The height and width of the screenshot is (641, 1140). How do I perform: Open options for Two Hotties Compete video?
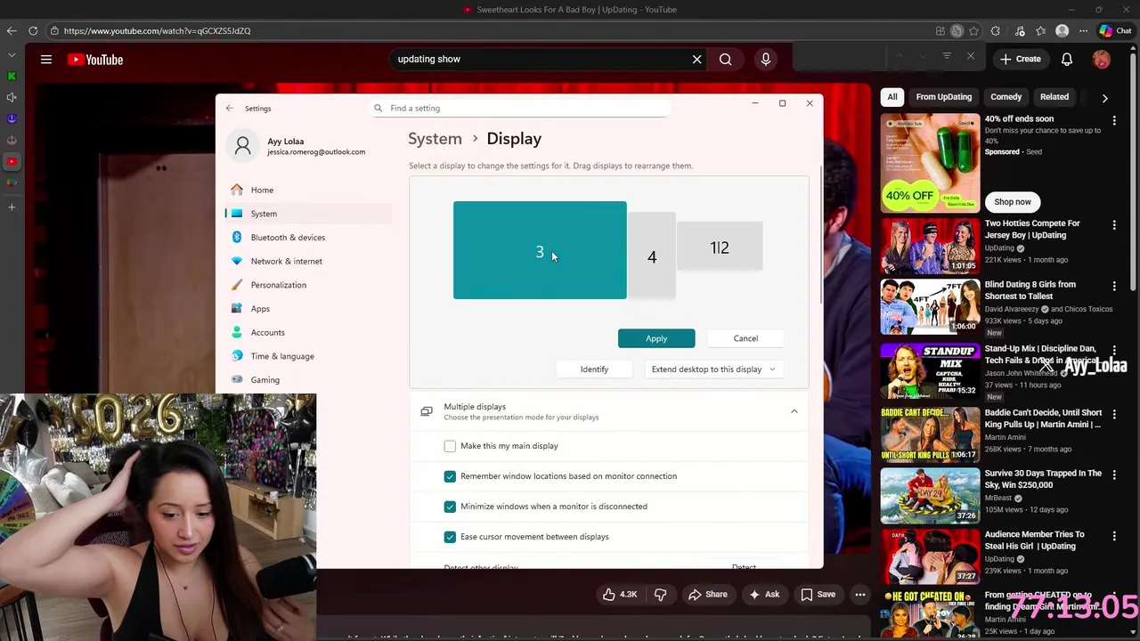1114,225
